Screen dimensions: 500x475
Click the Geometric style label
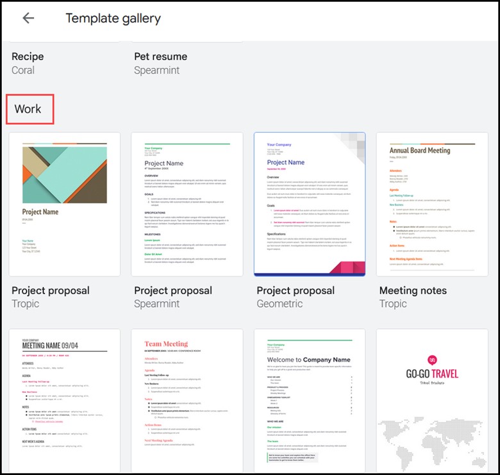[x=279, y=303]
